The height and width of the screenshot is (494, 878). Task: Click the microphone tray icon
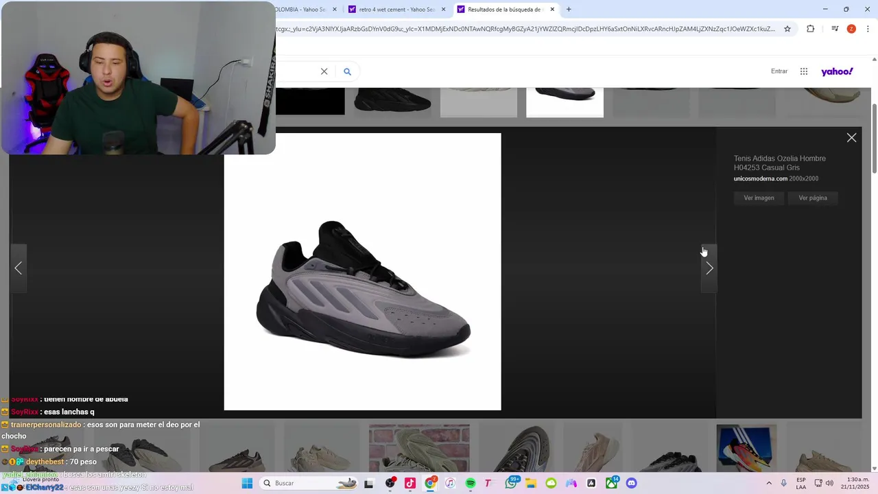coord(784,483)
